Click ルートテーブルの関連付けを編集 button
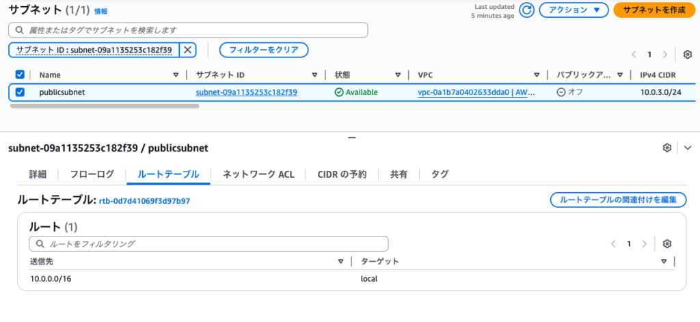700x322 pixels. (x=617, y=200)
